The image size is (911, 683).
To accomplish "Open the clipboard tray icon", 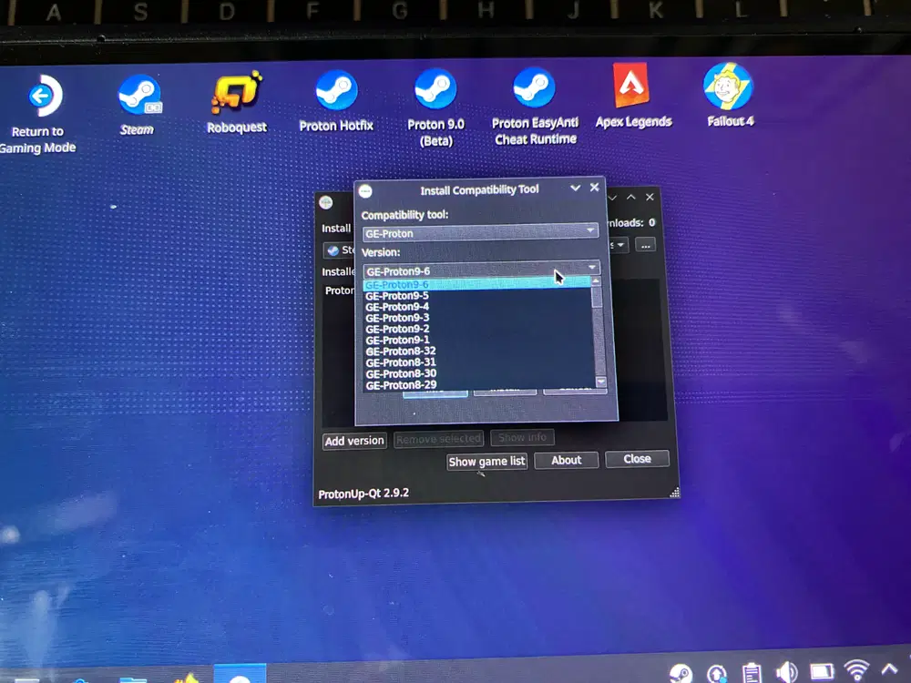I will tap(752, 673).
